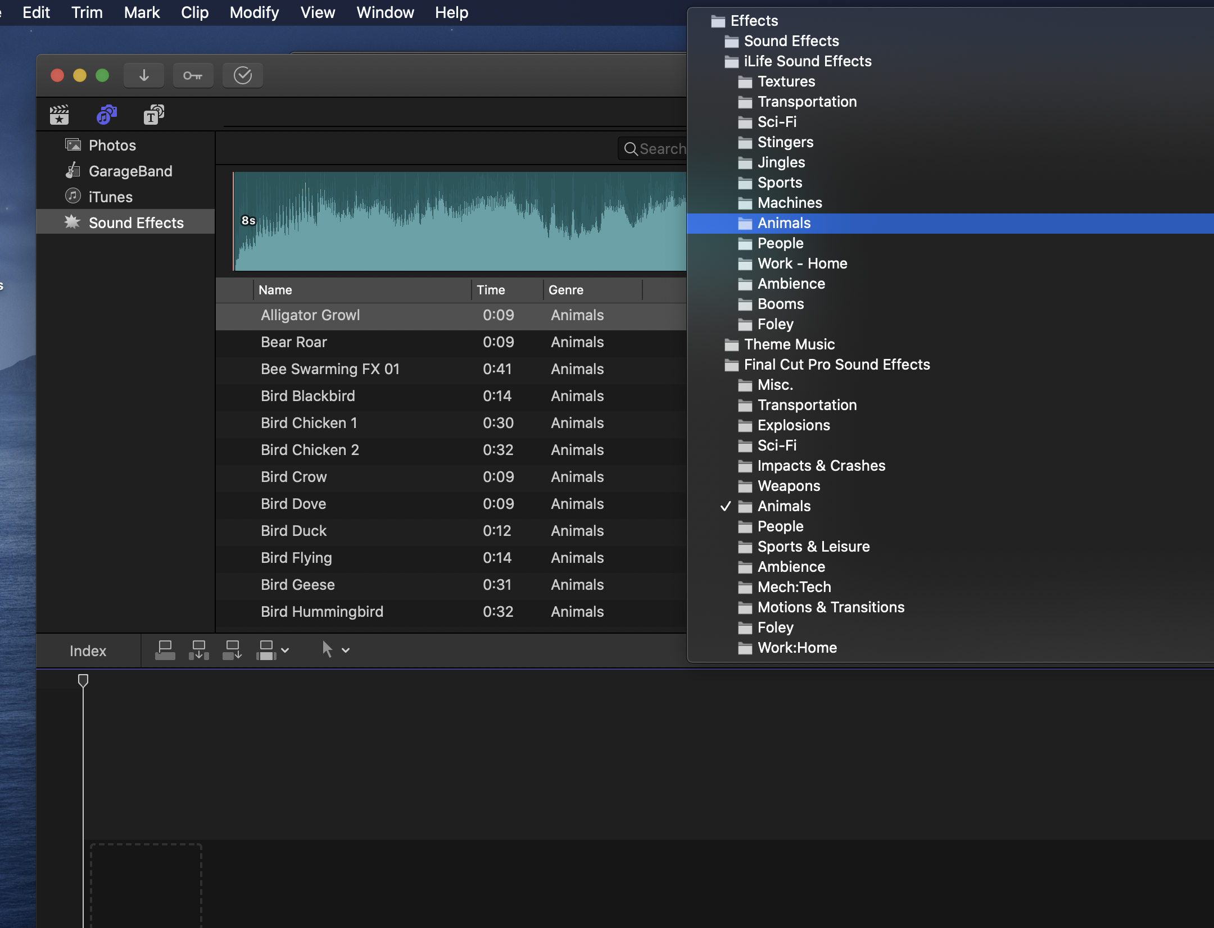Select checked Animals under Final Cut Pro Sound Effects
Image resolution: width=1214 pixels, height=928 pixels.
coord(783,507)
